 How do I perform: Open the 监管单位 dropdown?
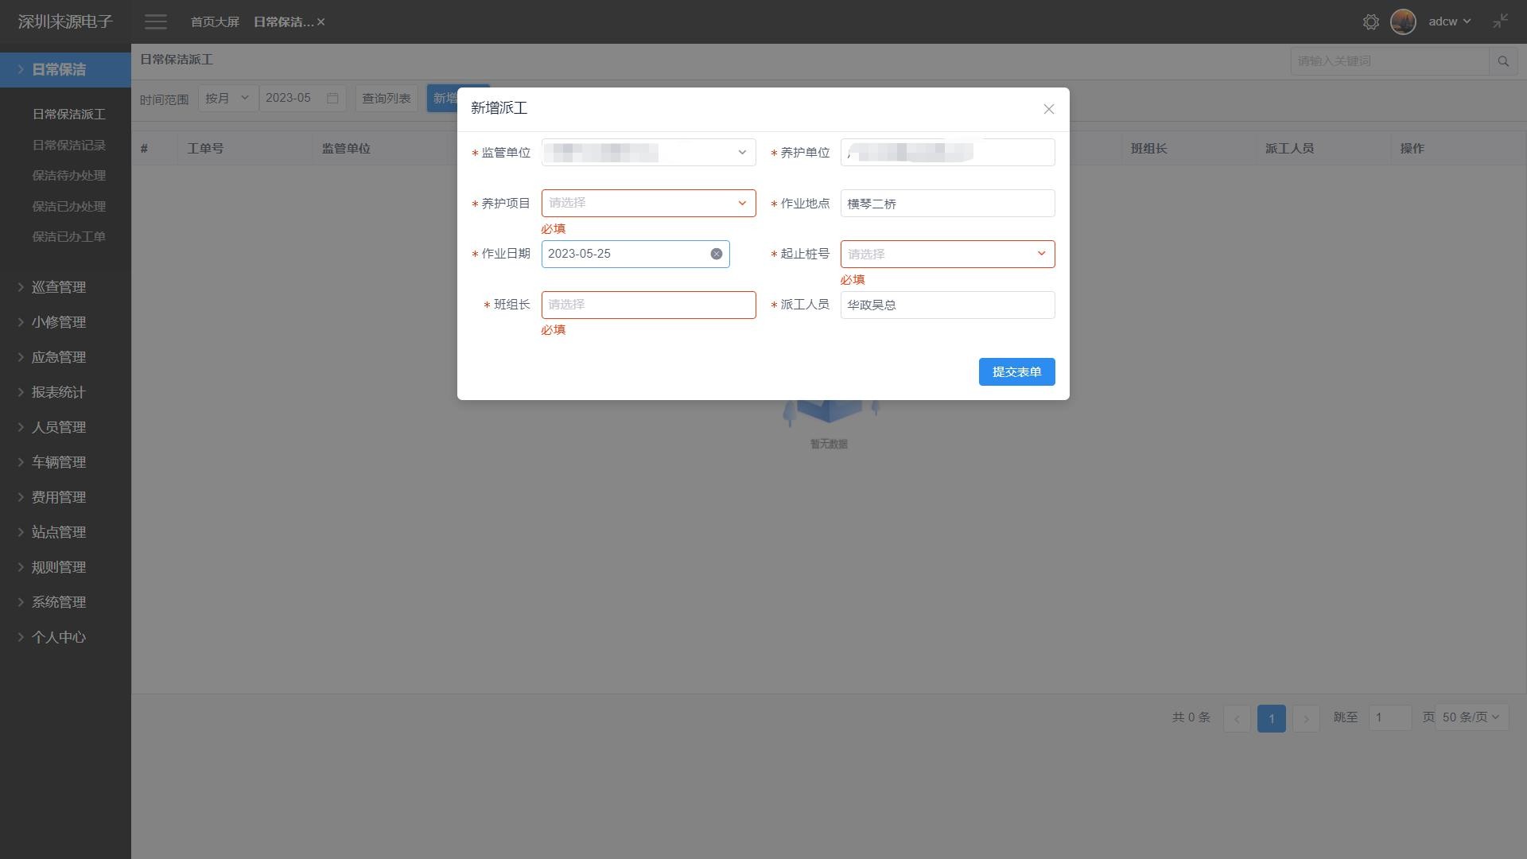tap(648, 153)
